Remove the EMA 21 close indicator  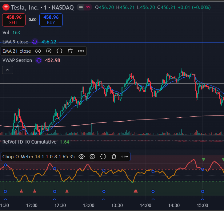point(70,51)
